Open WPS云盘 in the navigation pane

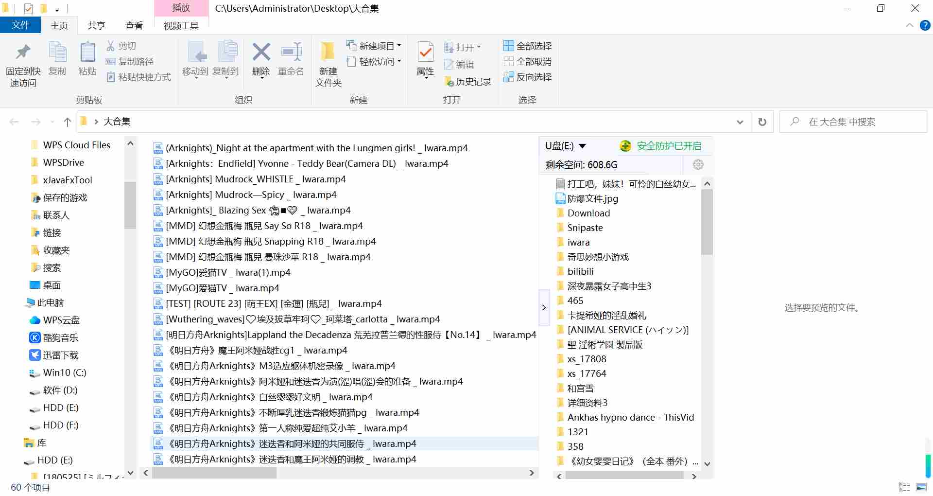pos(54,320)
